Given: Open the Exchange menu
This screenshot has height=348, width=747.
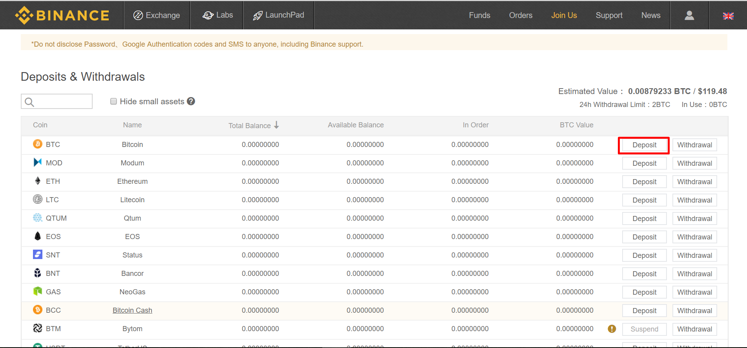Looking at the screenshot, I should click(x=157, y=15).
